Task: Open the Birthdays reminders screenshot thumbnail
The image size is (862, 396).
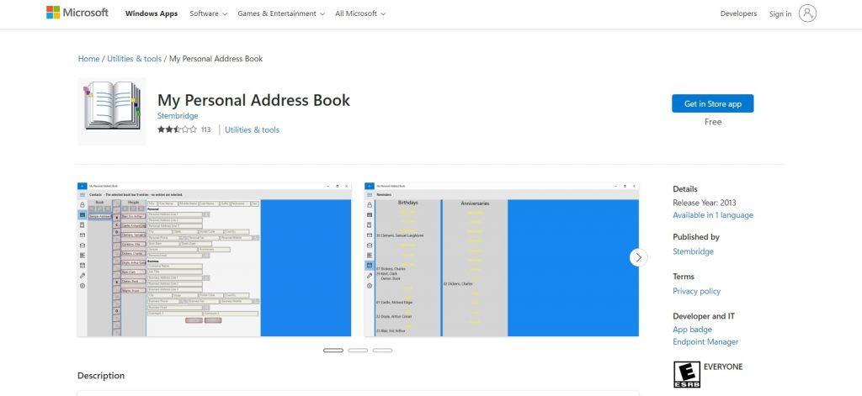Action: coord(502,259)
